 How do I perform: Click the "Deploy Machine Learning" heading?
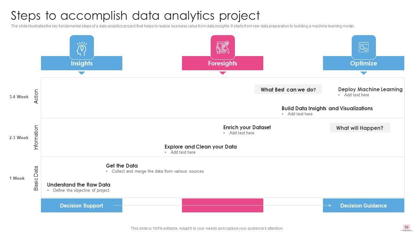(370, 89)
